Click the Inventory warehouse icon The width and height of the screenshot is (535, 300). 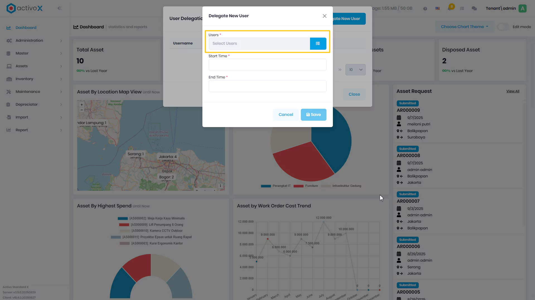pyautogui.click(x=9, y=79)
